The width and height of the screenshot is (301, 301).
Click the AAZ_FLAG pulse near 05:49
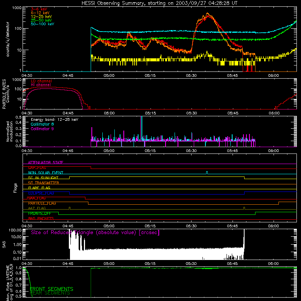(x=244, y=208)
